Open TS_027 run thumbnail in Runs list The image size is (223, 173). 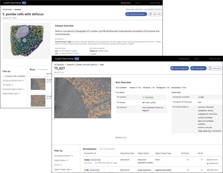(x=38, y=84)
